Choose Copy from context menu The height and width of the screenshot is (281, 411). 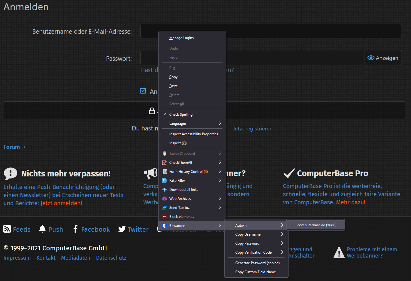pos(192,77)
